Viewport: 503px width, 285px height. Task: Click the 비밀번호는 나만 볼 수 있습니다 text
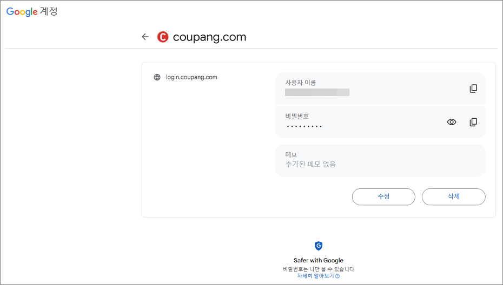pos(319,269)
